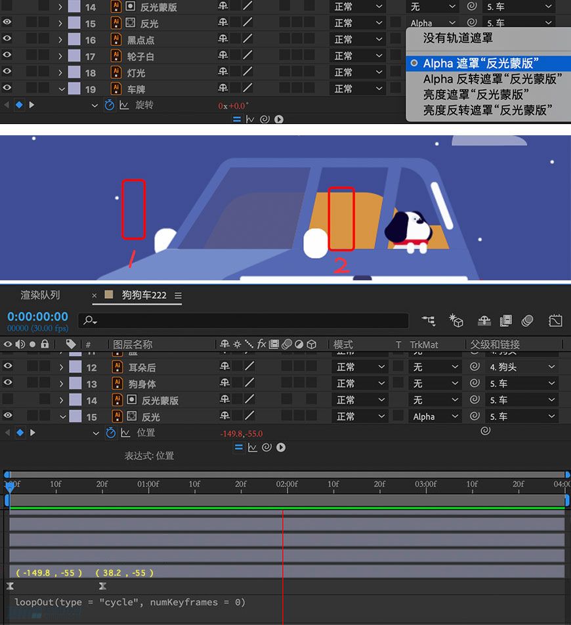Click the rotation value 0x+0.0°
The image size is (571, 625).
pos(233,106)
